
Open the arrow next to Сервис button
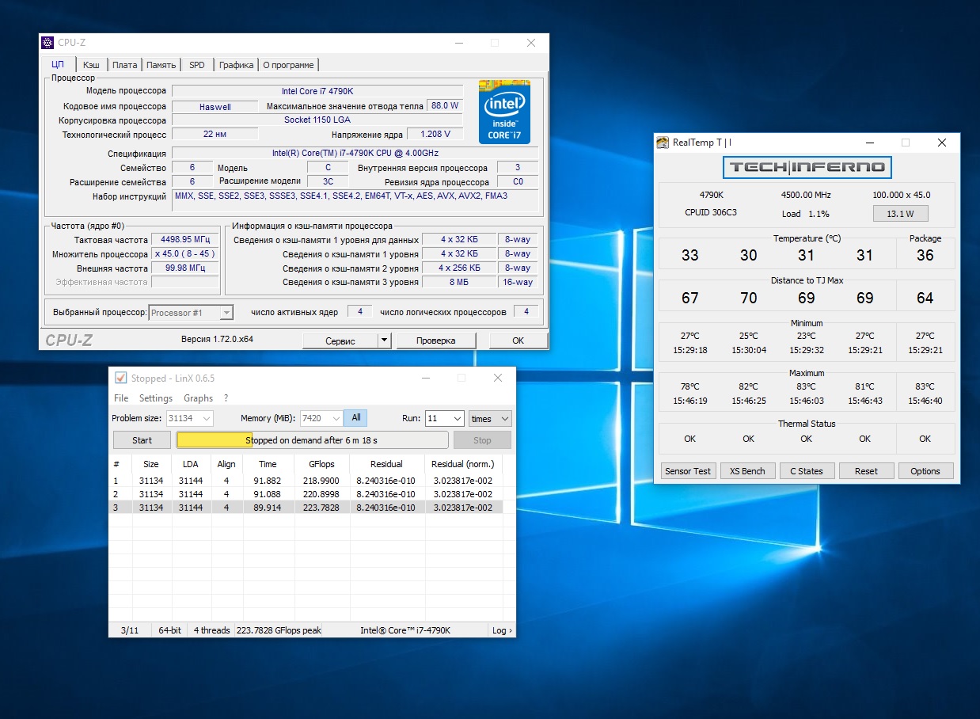[x=384, y=340]
